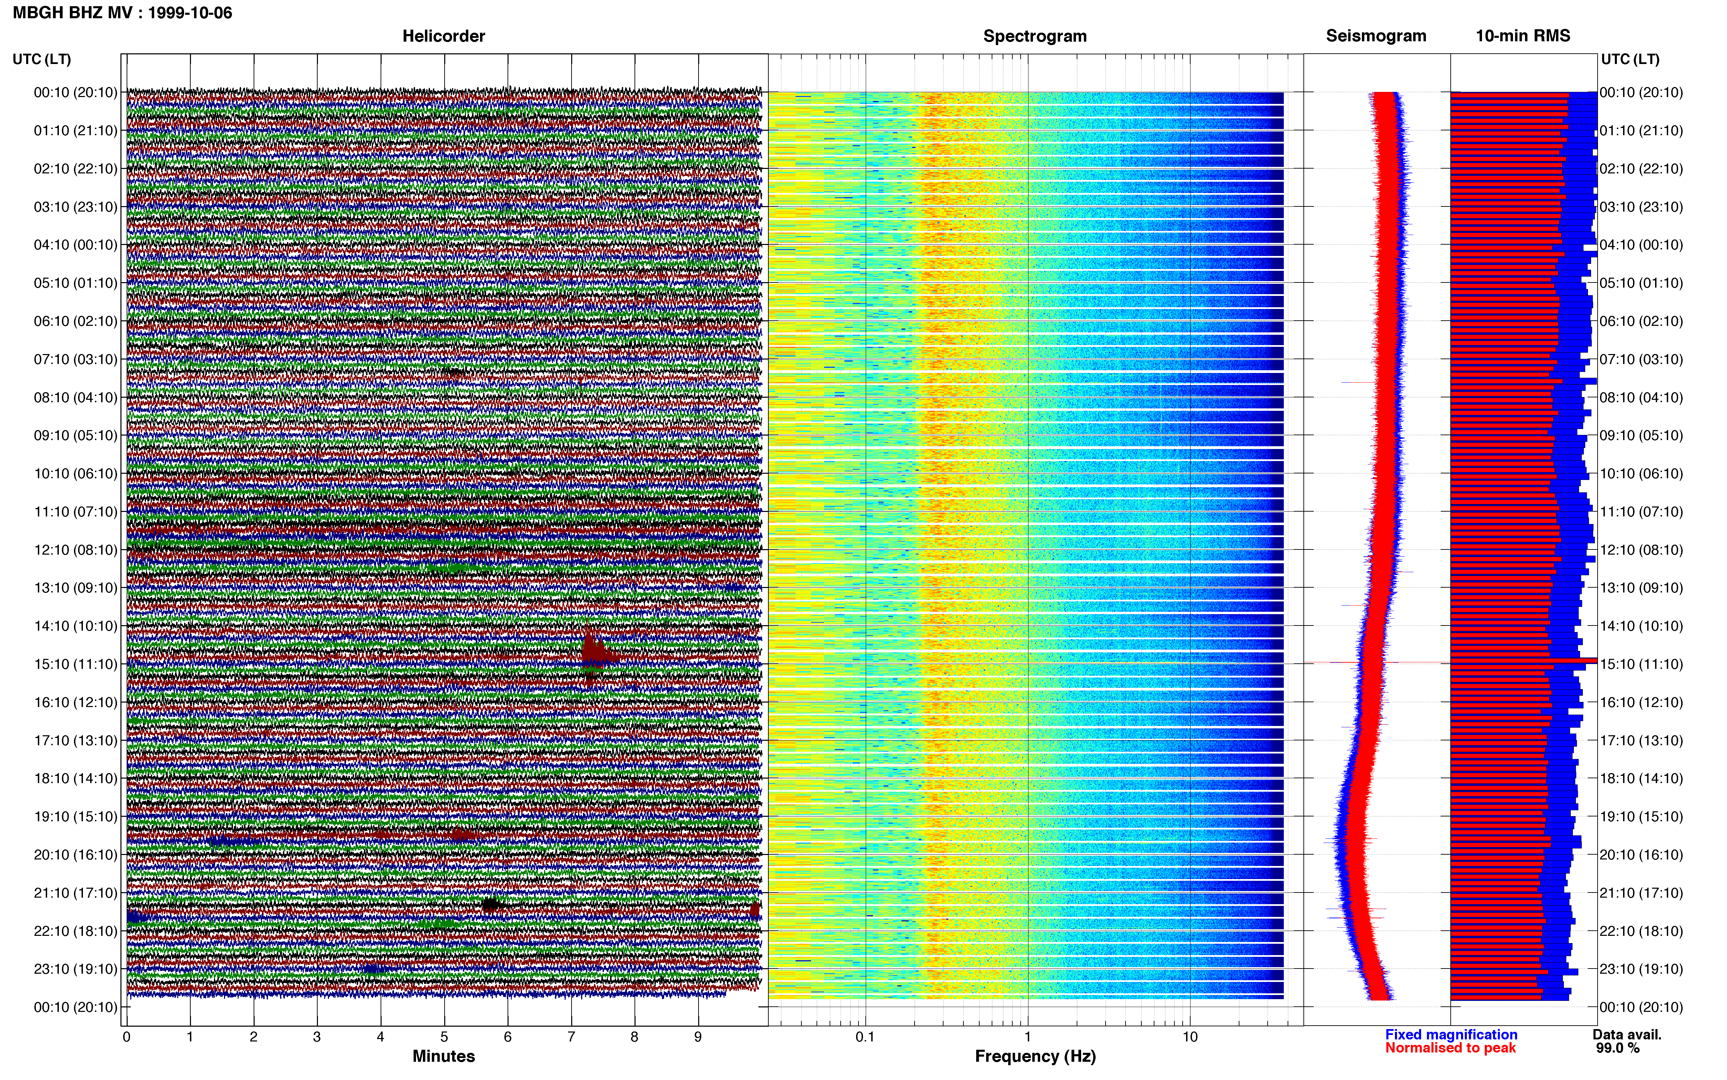Click the right 'UTC (LT)' axis label
The image size is (1727, 1080).
[x=1630, y=59]
